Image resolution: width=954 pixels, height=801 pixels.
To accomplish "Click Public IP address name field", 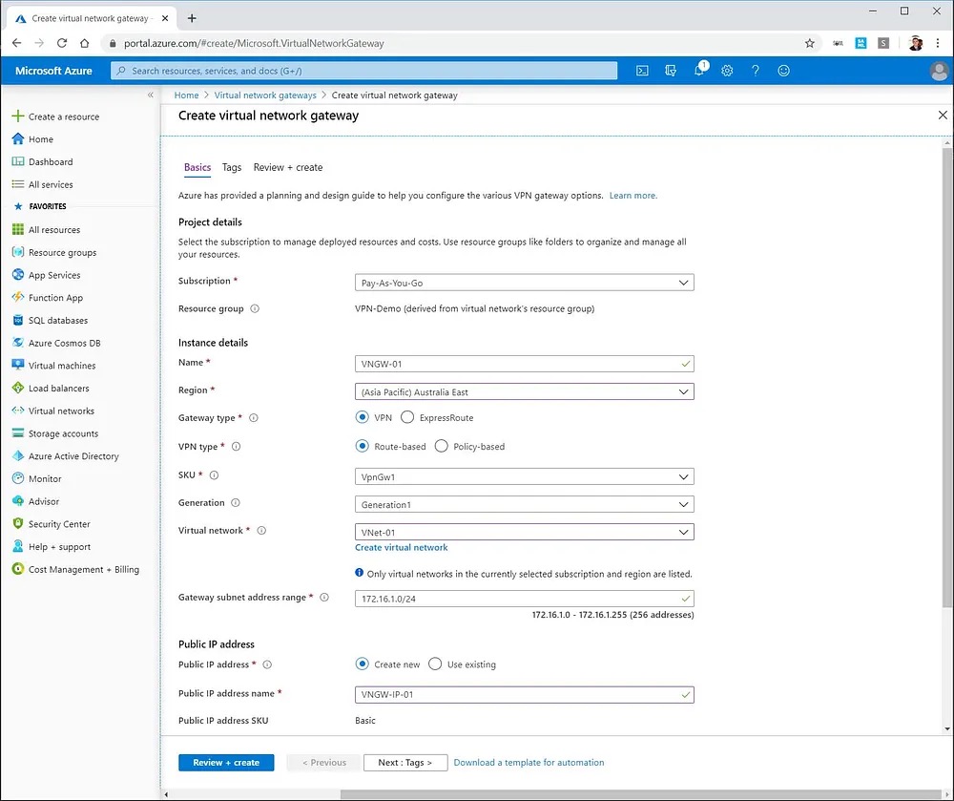I will coord(525,694).
